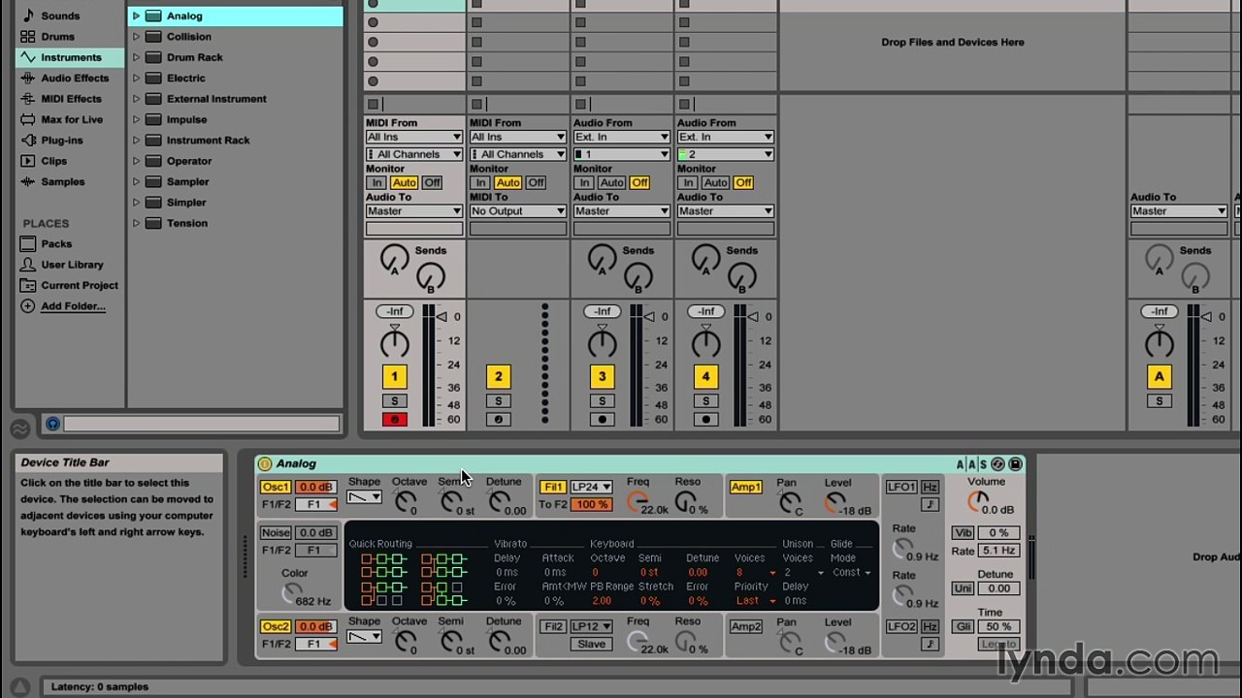Click the record arm button on track 1

click(x=394, y=420)
